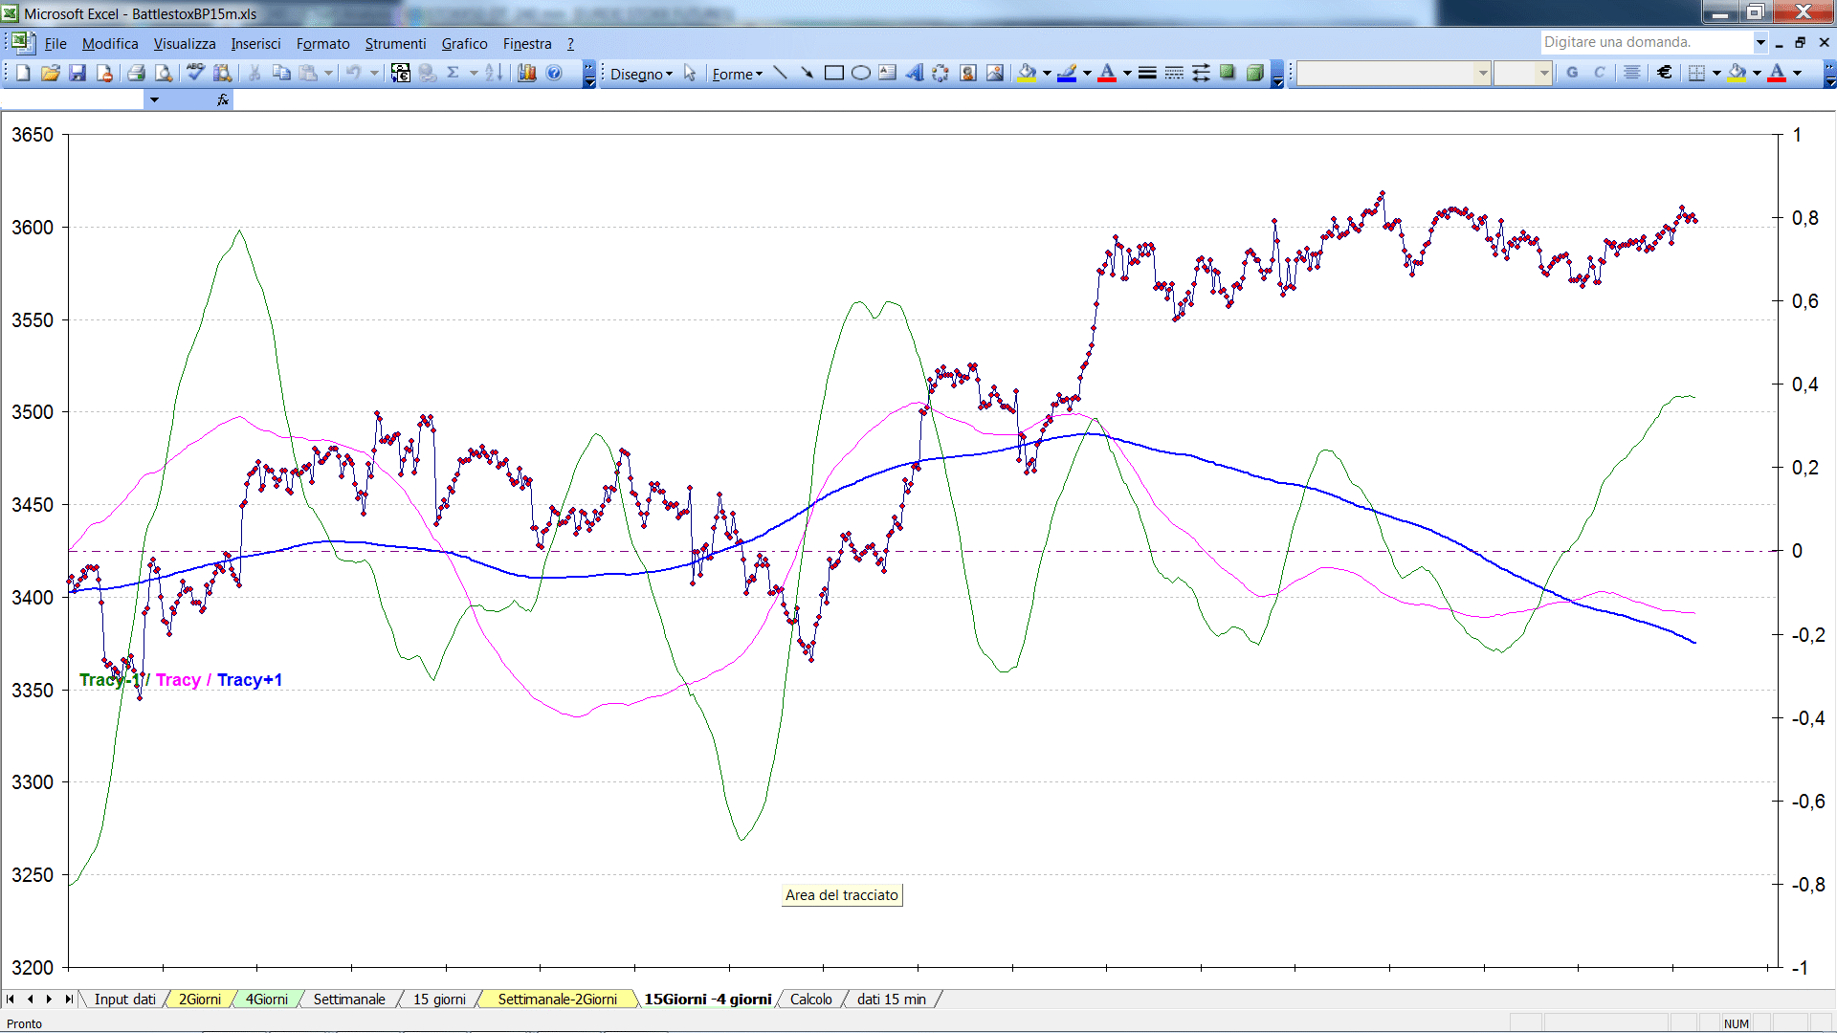Screen dimensions: 1837x1033
Task: Expand AutoSum function list arrow
Action: 473,73
